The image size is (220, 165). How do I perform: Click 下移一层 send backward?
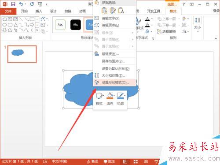(167, 25)
